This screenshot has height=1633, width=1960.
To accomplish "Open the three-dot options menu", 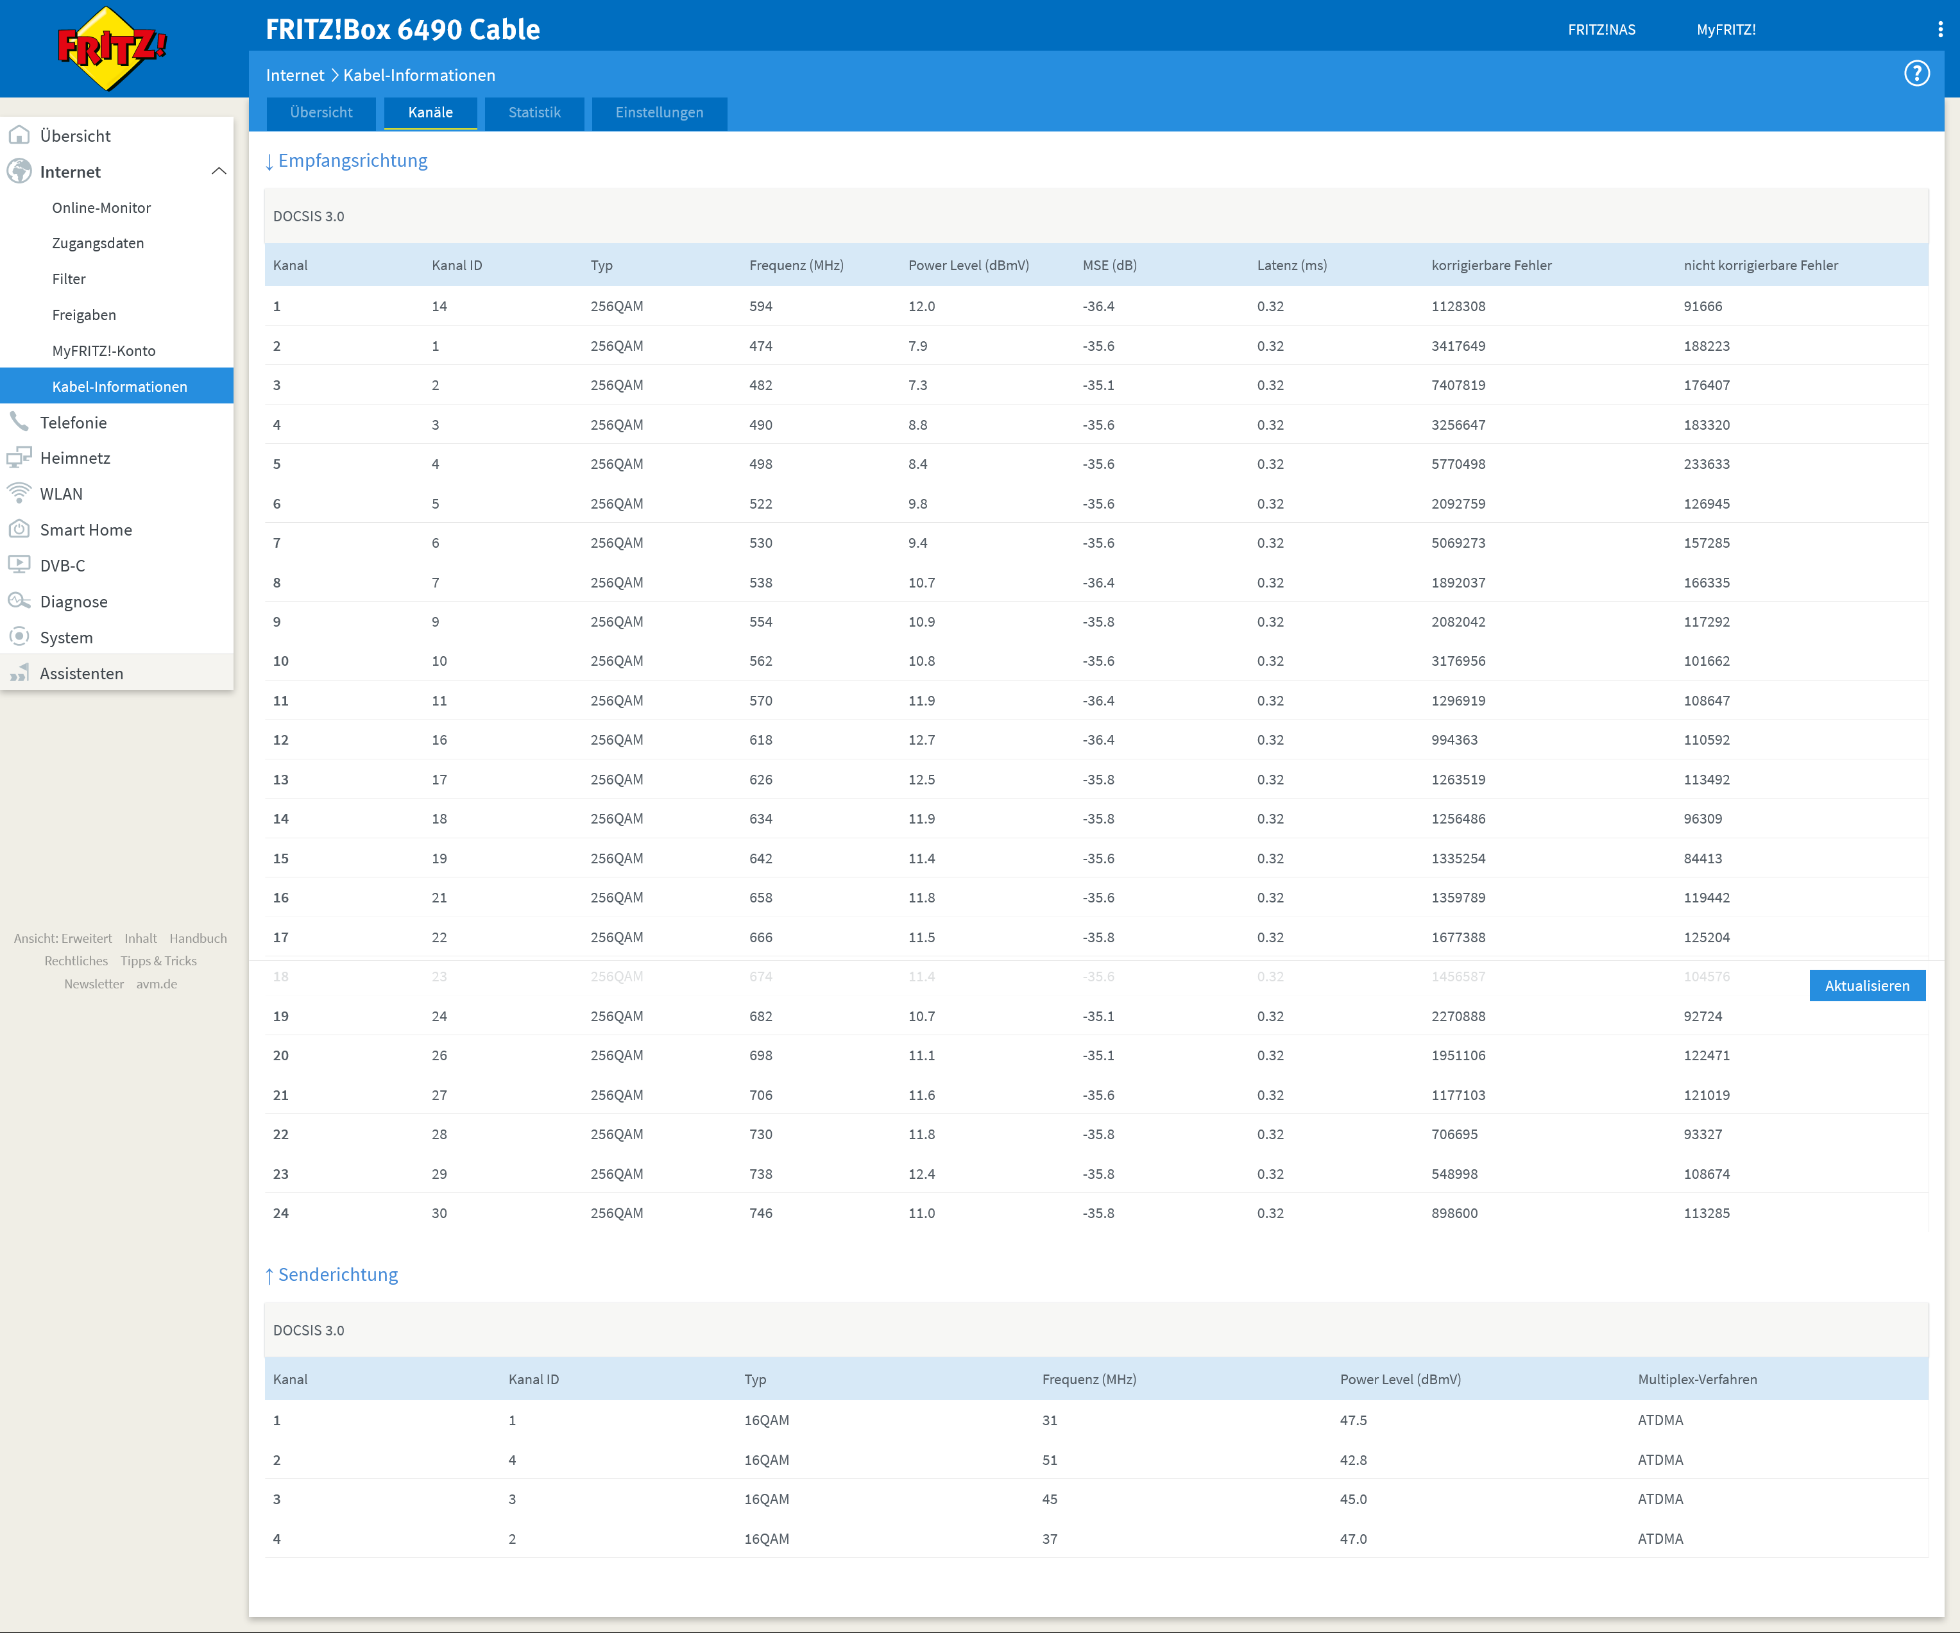I will pos(1939,30).
